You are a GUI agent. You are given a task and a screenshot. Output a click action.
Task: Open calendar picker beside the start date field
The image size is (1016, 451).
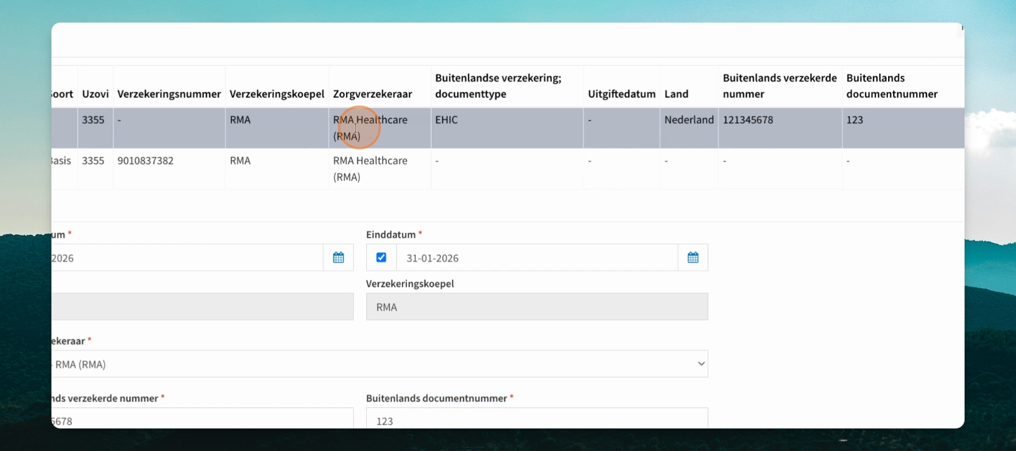point(339,257)
